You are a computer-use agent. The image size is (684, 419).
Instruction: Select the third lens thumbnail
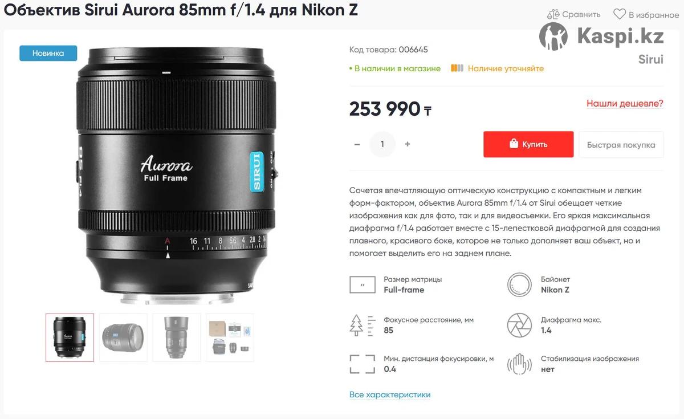tap(177, 337)
